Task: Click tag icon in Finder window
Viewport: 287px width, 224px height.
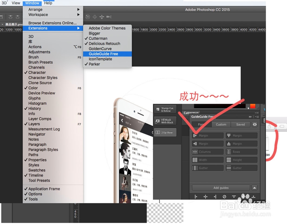Action: tap(282, 126)
